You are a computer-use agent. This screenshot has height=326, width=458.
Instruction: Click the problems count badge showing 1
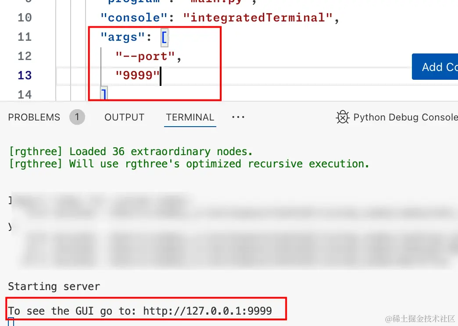tap(77, 117)
